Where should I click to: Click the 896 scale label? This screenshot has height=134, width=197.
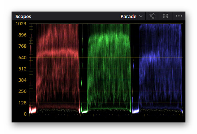[x=22, y=35]
